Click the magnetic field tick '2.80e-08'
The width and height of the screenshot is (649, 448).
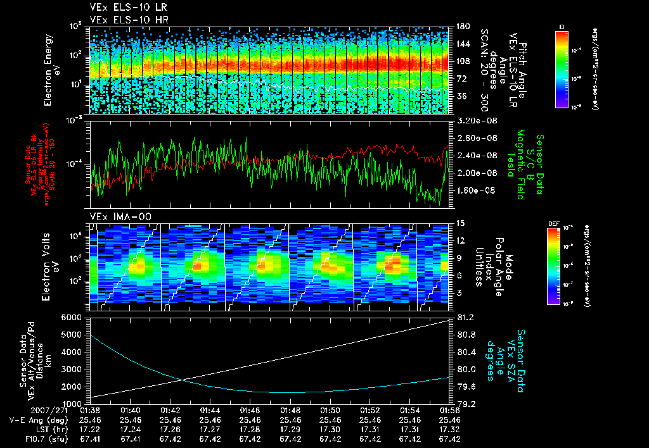[x=477, y=138]
